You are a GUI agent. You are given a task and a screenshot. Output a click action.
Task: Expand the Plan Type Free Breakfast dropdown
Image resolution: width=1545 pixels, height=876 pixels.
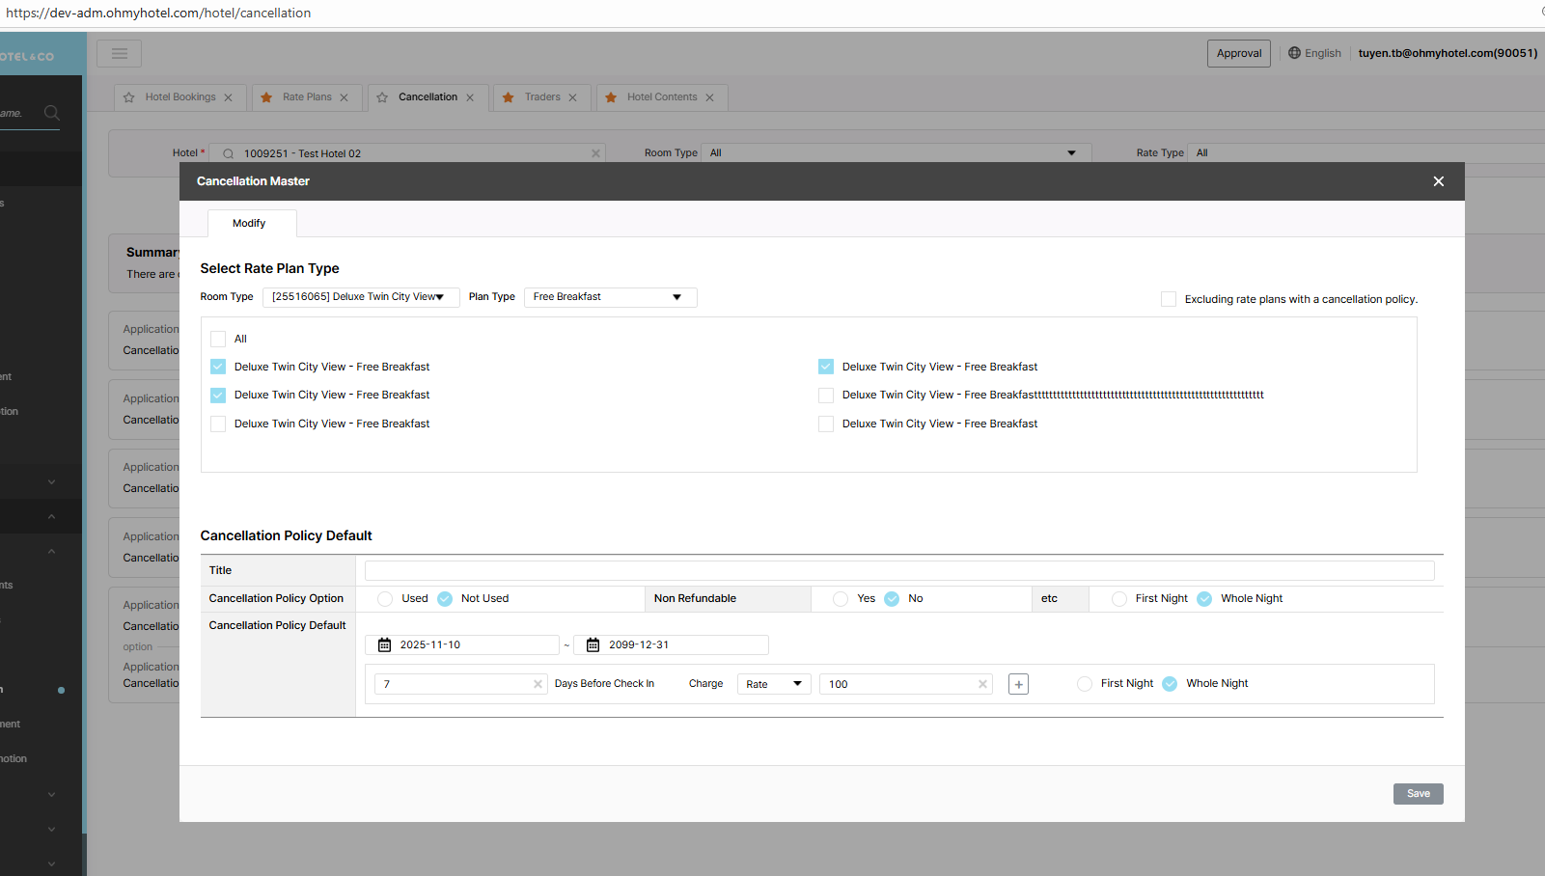(x=609, y=297)
